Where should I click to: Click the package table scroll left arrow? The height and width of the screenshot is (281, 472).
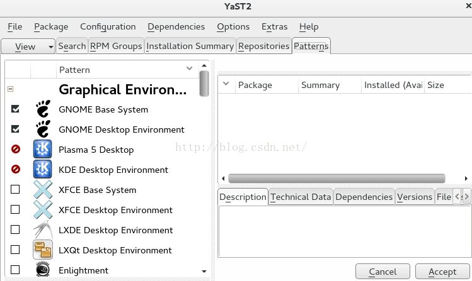coord(223,179)
